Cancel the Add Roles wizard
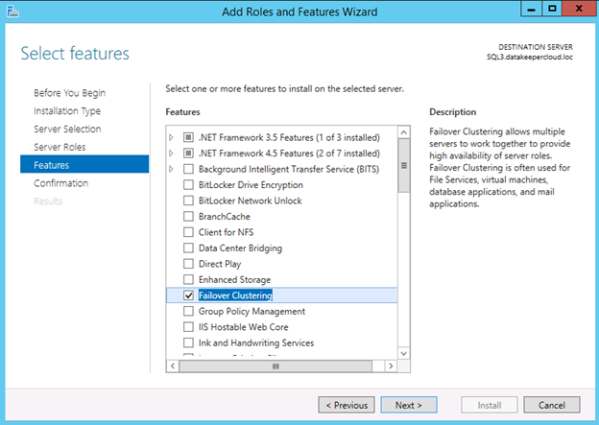Image resolution: width=599 pixels, height=425 pixels. point(552,405)
